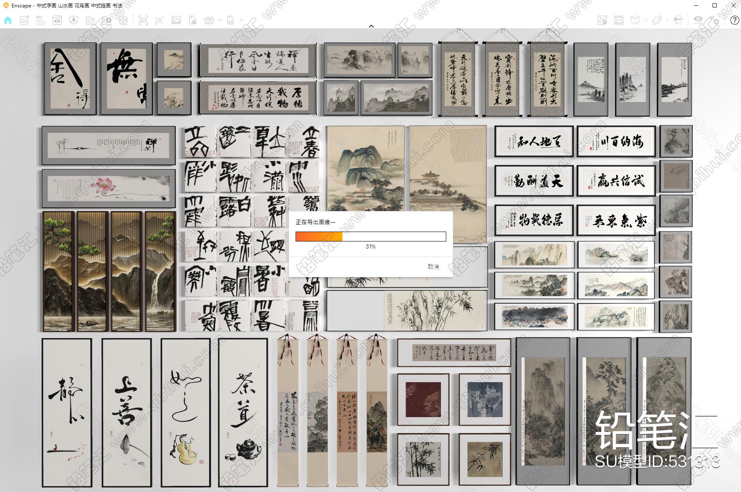Expand the EXE export dropdown arrow
This screenshot has width=741, height=492.
tap(241, 20)
